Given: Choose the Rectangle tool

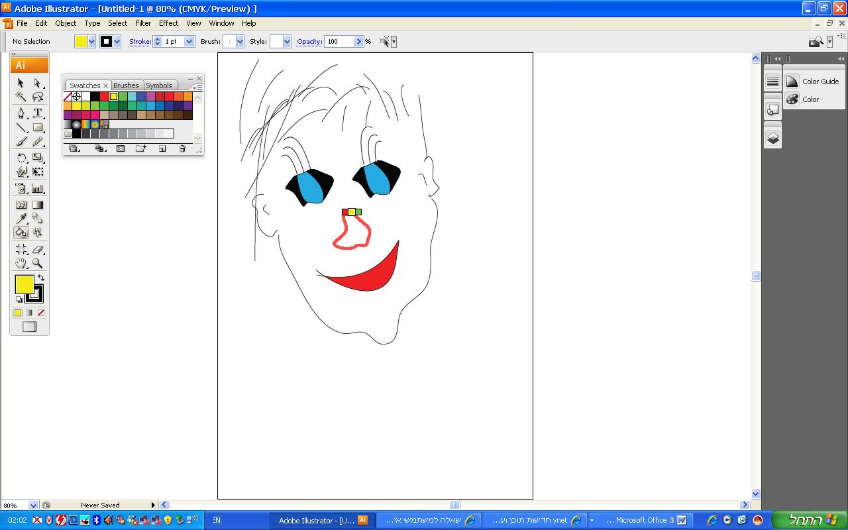Looking at the screenshot, I should coord(38,127).
